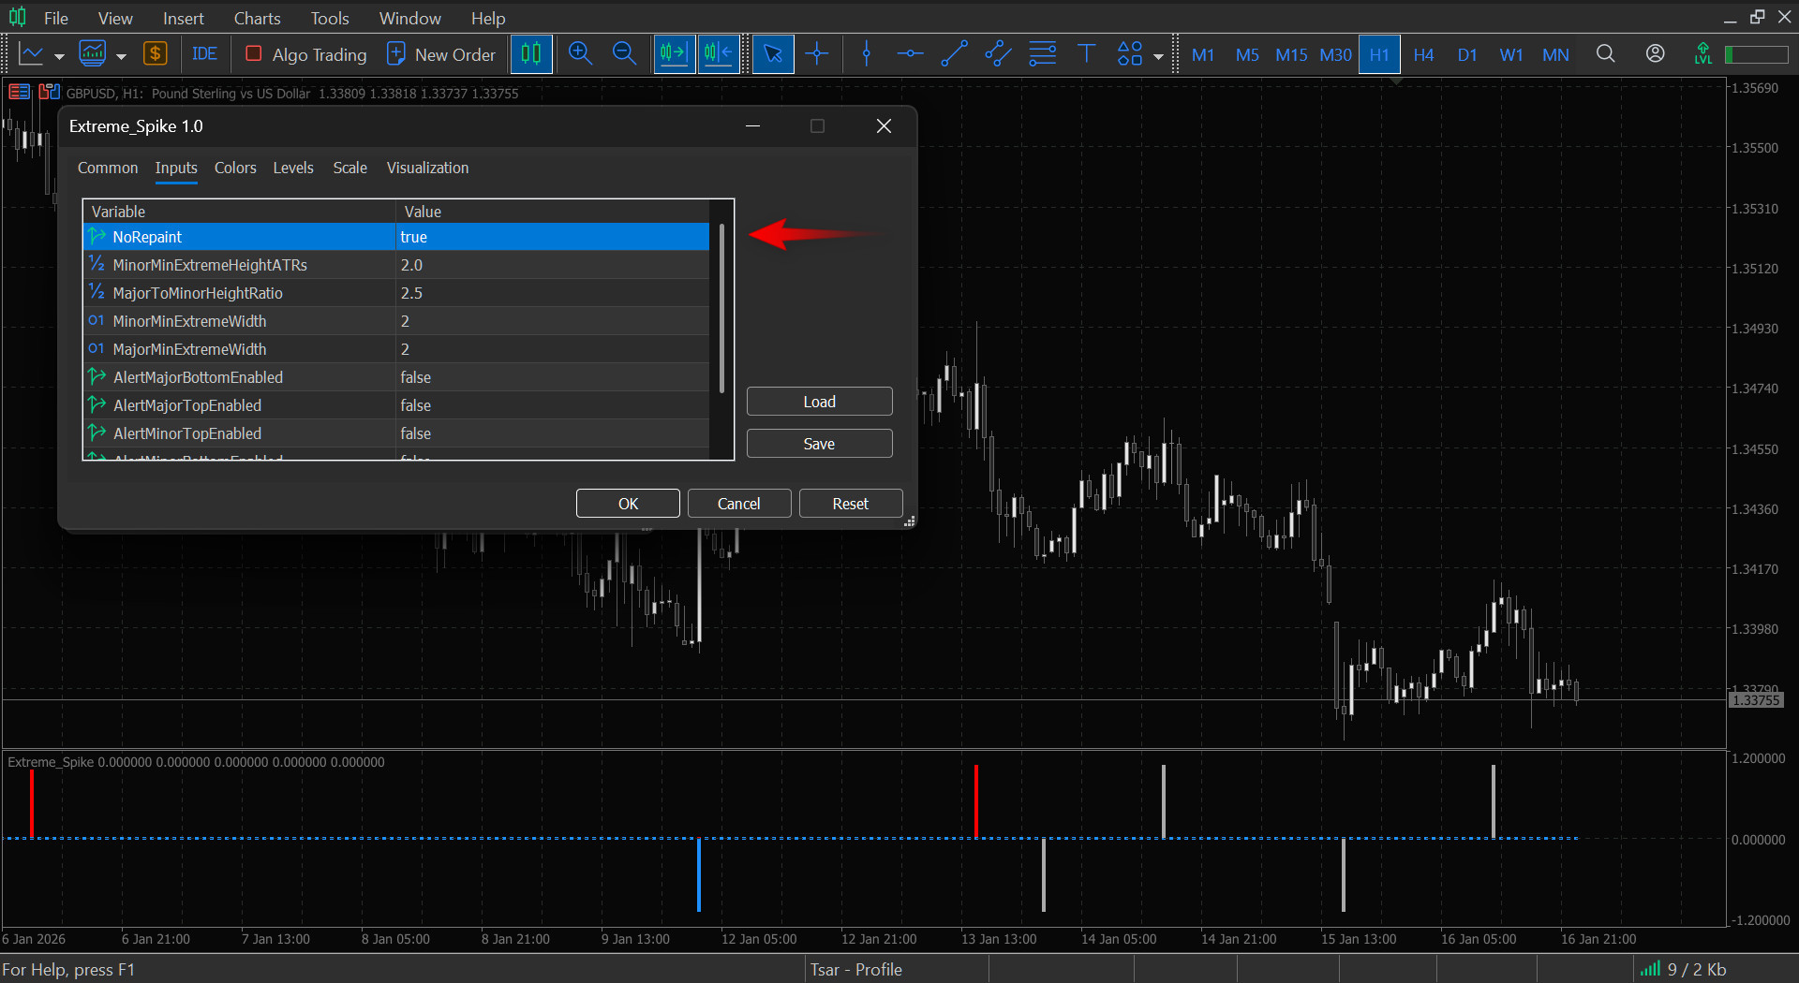This screenshot has width=1799, height=983.
Task: Select the MajorMinExtremeWidth row
Action: pos(396,349)
